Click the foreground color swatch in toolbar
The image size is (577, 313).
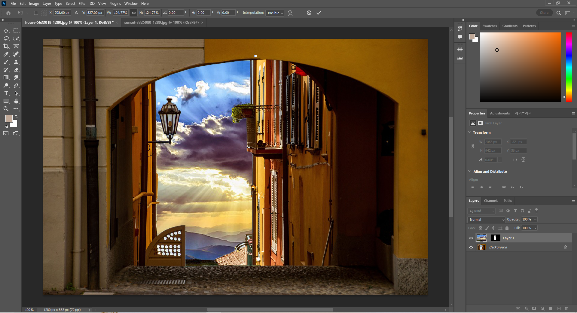8,118
